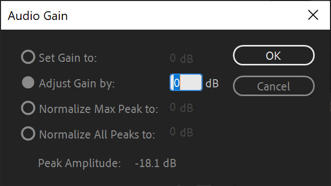
Task: Click the Set Gain to label text
Action: pos(68,58)
